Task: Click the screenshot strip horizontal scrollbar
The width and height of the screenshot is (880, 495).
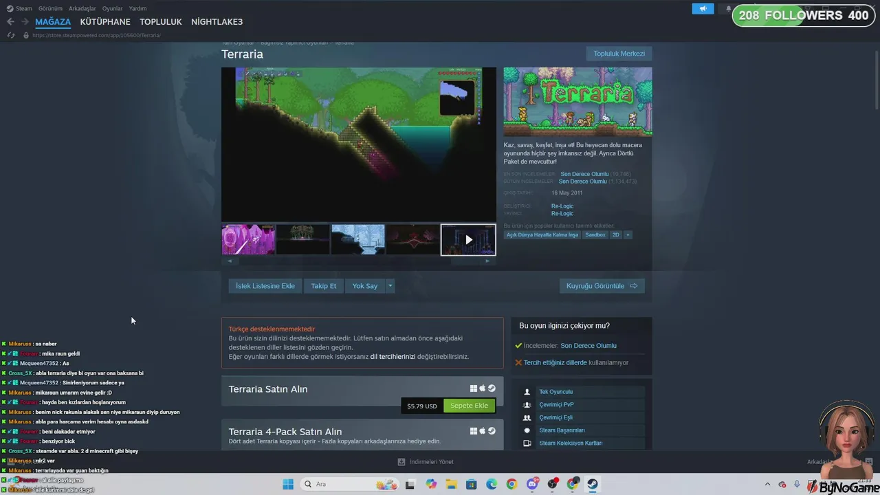Action: tap(358, 261)
